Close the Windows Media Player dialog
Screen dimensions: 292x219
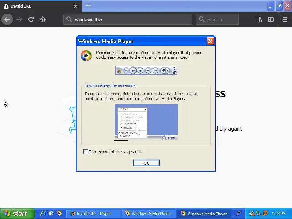[x=210, y=41]
